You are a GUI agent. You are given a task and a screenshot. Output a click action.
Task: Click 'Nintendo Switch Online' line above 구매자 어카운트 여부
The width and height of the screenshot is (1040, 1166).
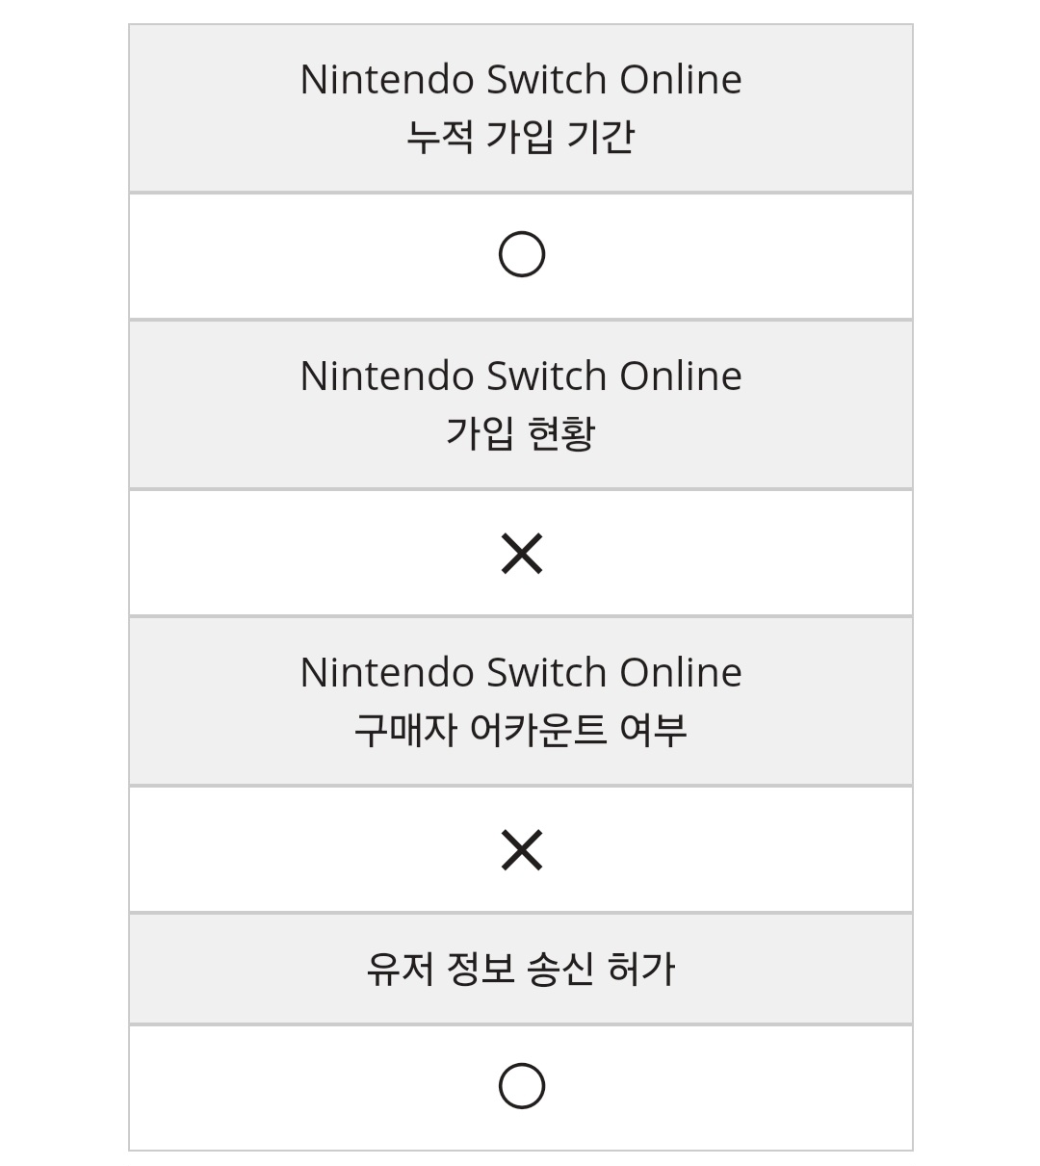[x=520, y=673]
